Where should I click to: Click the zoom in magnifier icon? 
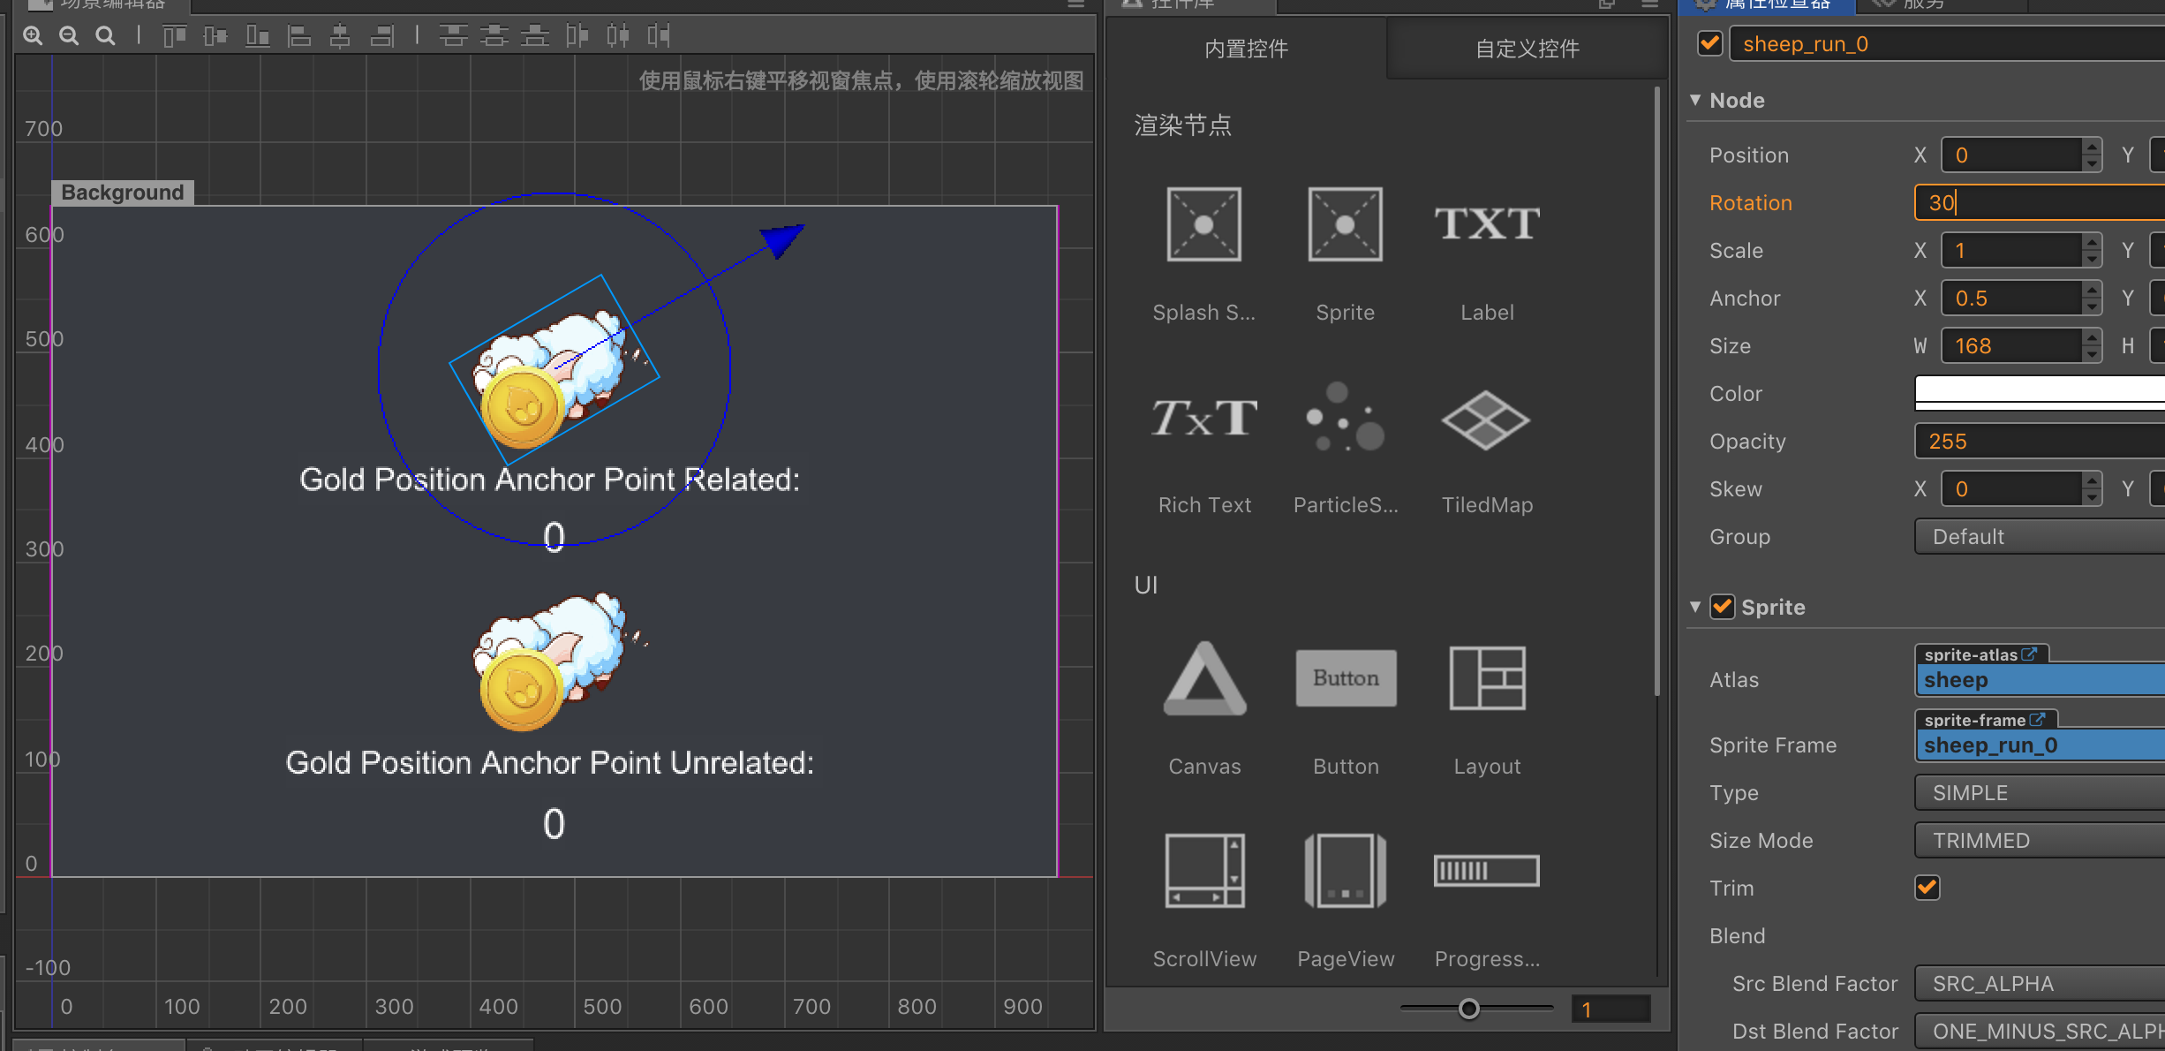coord(33,35)
